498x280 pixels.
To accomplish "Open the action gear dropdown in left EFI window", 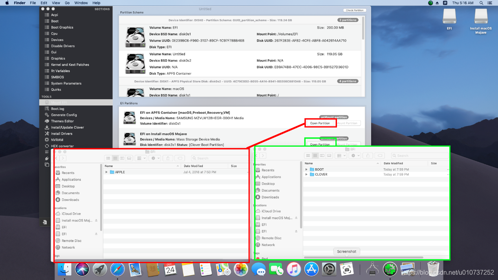I will (x=156, y=158).
